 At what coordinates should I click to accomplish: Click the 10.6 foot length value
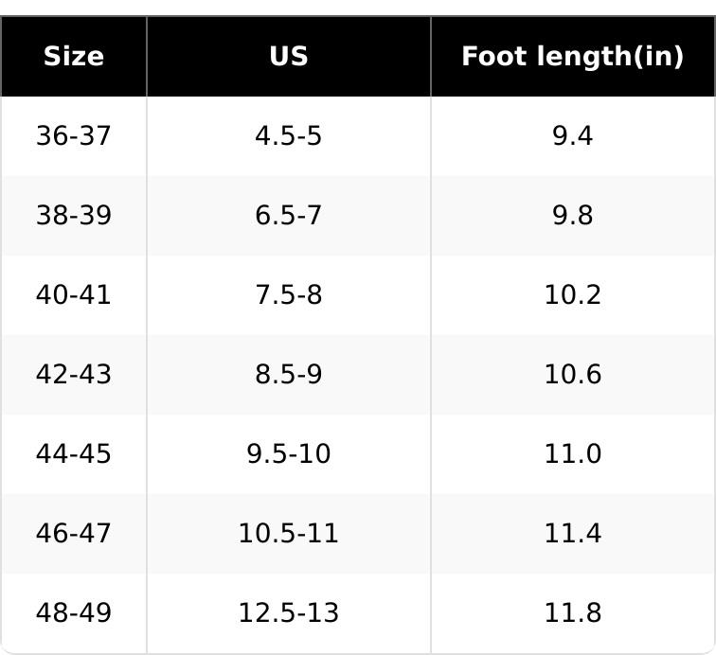click(x=572, y=375)
